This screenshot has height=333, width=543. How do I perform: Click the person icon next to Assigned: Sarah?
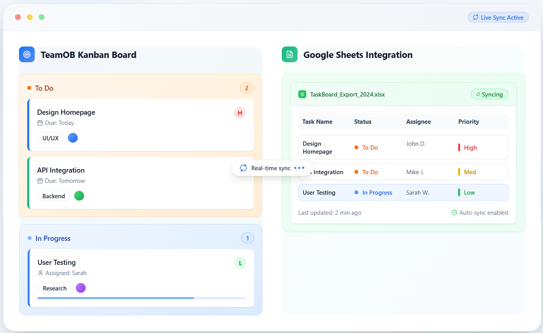[40, 273]
